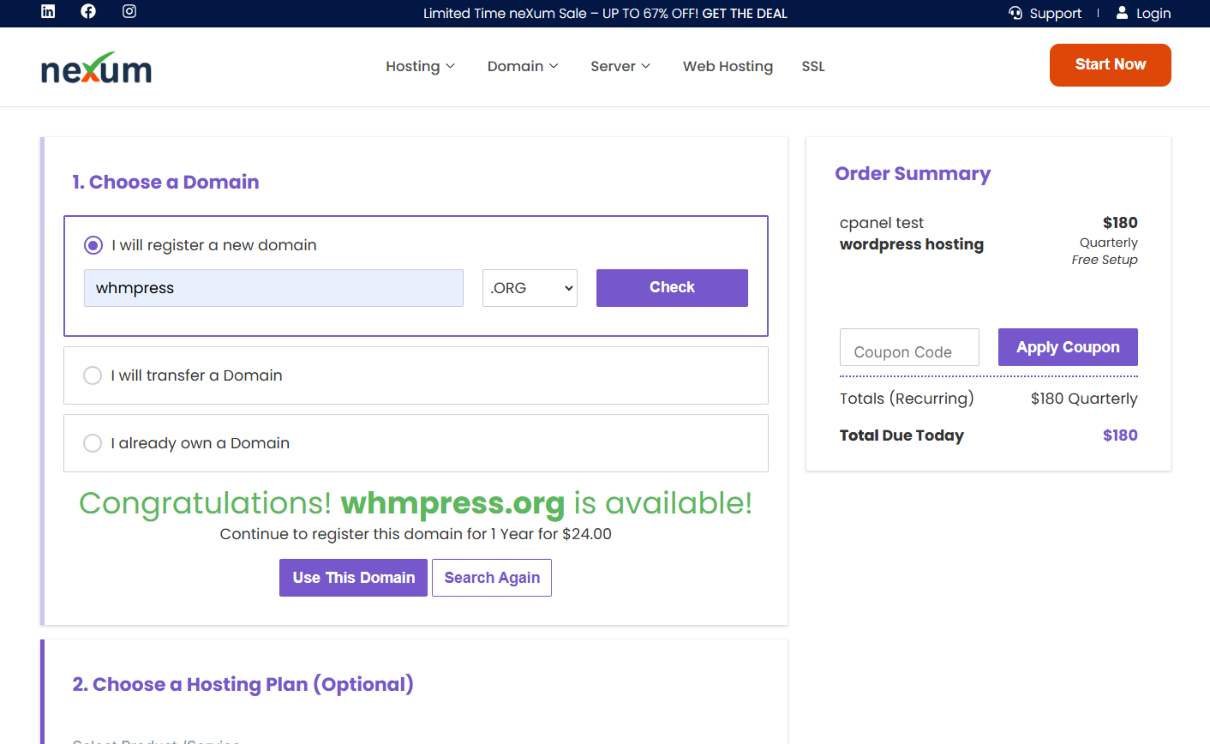This screenshot has width=1210, height=744.
Task: Select 'I will transfer a Domain' option
Action: pos(92,376)
